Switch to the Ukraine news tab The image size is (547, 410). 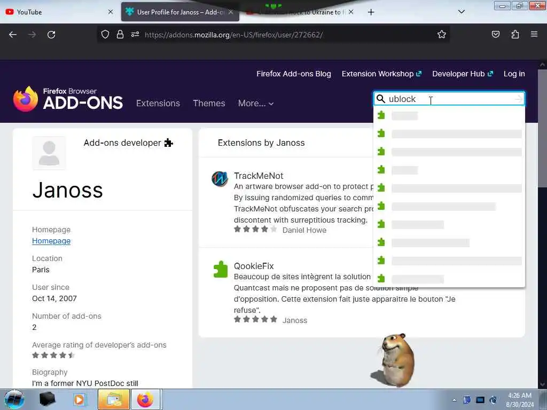tap(300, 12)
